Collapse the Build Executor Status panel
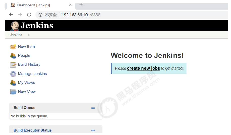Screen dimensions: 231x135 93,130
